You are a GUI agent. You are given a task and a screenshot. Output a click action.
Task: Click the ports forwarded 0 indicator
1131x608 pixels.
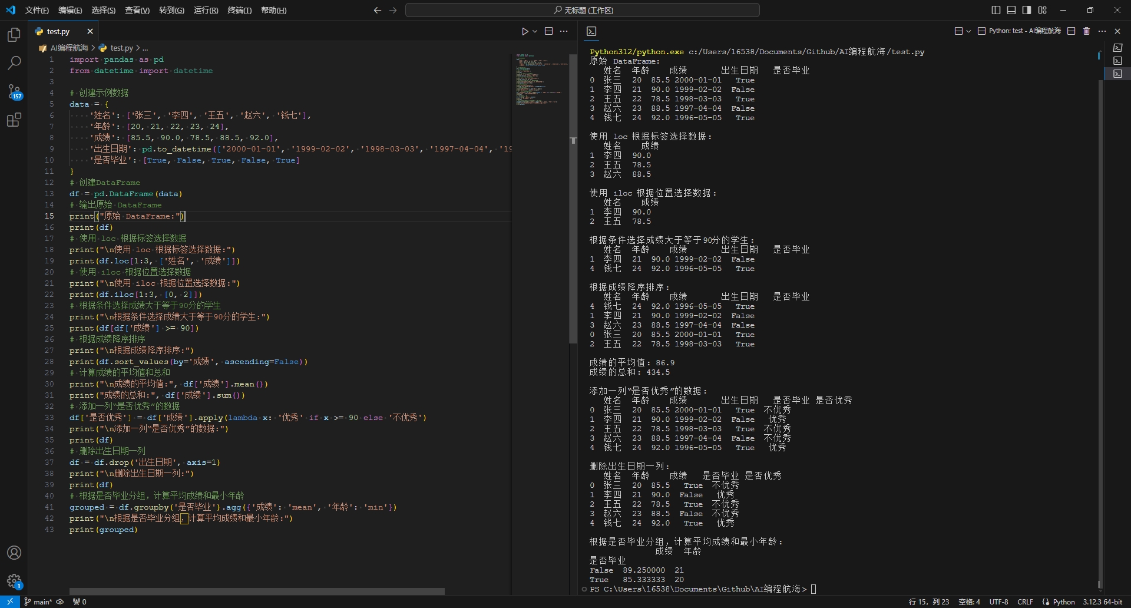[x=80, y=602]
